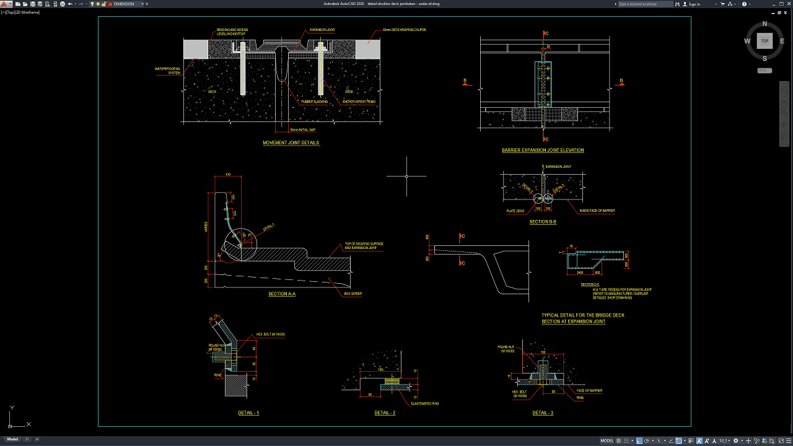Click the Plot printer icon

tap(62, 4)
